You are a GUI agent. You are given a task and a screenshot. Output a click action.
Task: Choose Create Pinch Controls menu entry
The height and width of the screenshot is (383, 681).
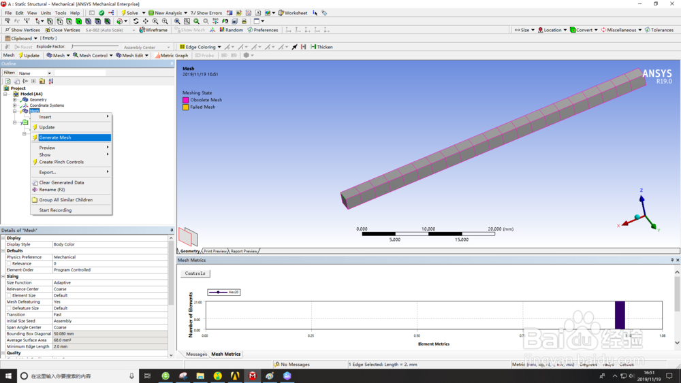pyautogui.click(x=72, y=162)
